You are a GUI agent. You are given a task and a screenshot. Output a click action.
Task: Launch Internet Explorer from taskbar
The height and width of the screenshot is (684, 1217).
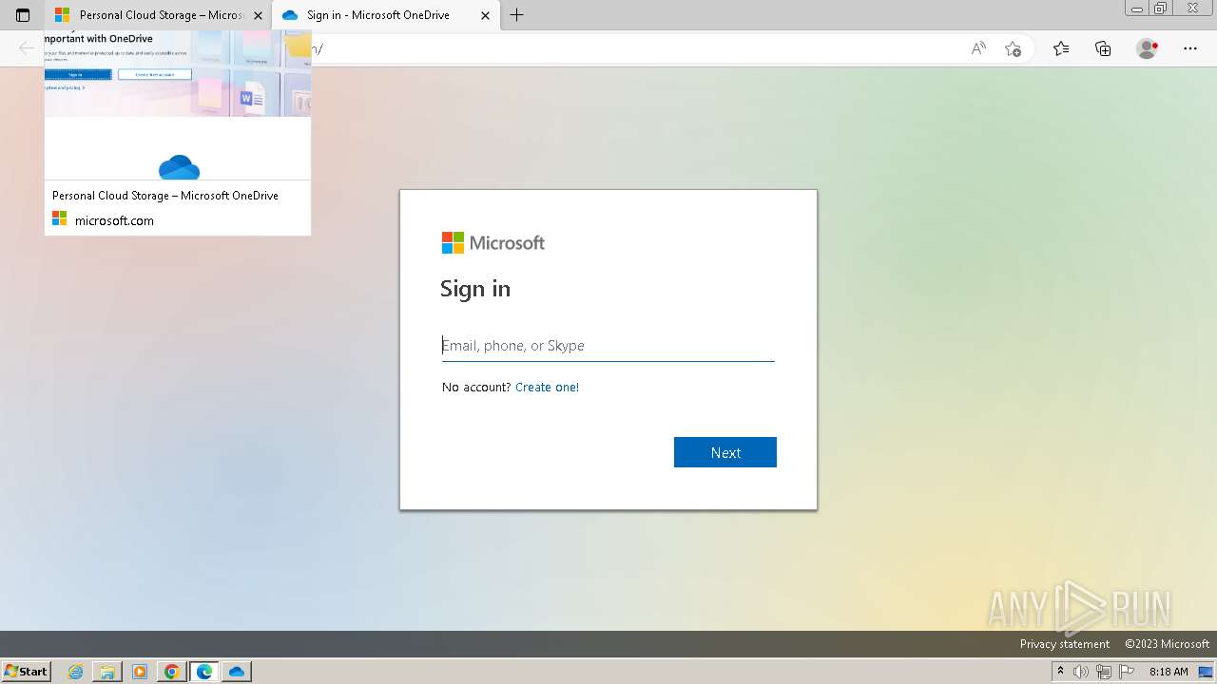[76, 672]
